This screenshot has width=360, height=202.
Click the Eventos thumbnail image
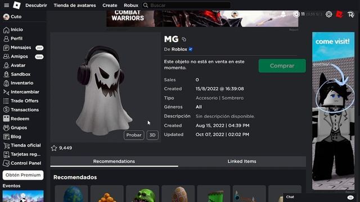tap(23, 196)
